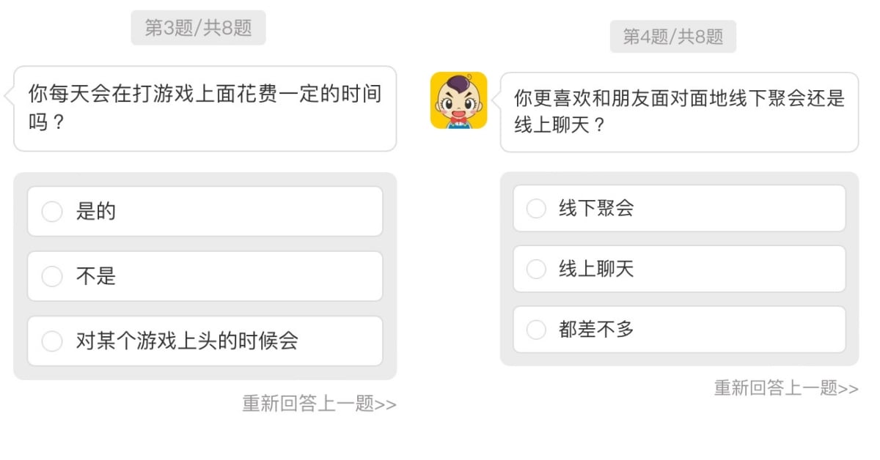Click the 第4题/共8题 progress label

click(x=672, y=37)
